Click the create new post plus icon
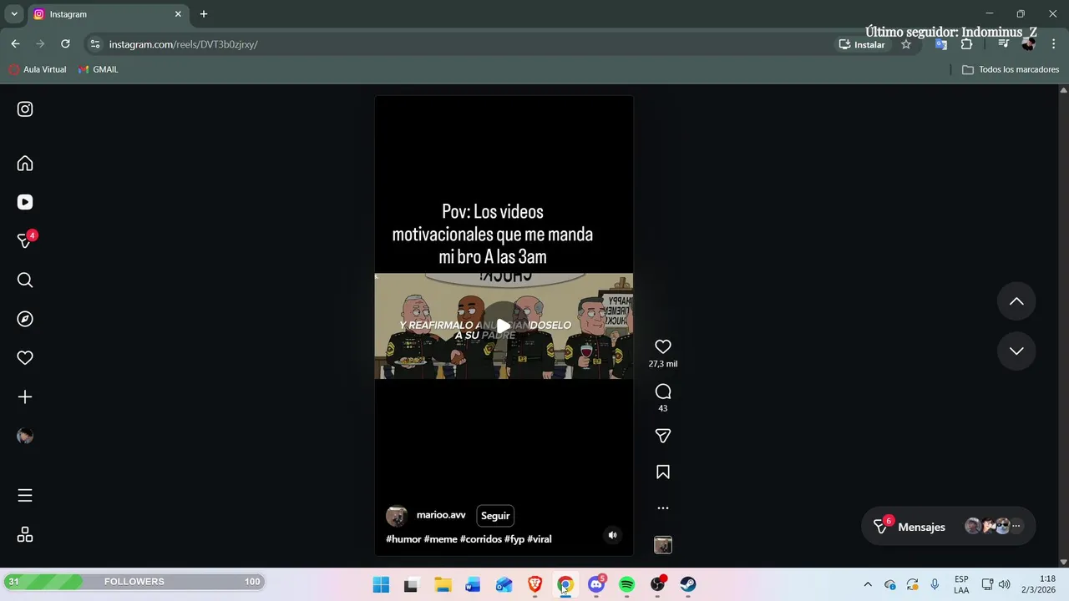The width and height of the screenshot is (1069, 601). pyautogui.click(x=25, y=397)
